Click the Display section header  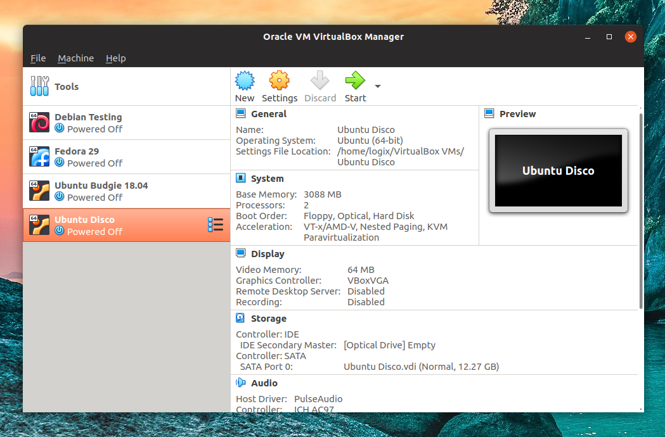click(267, 254)
